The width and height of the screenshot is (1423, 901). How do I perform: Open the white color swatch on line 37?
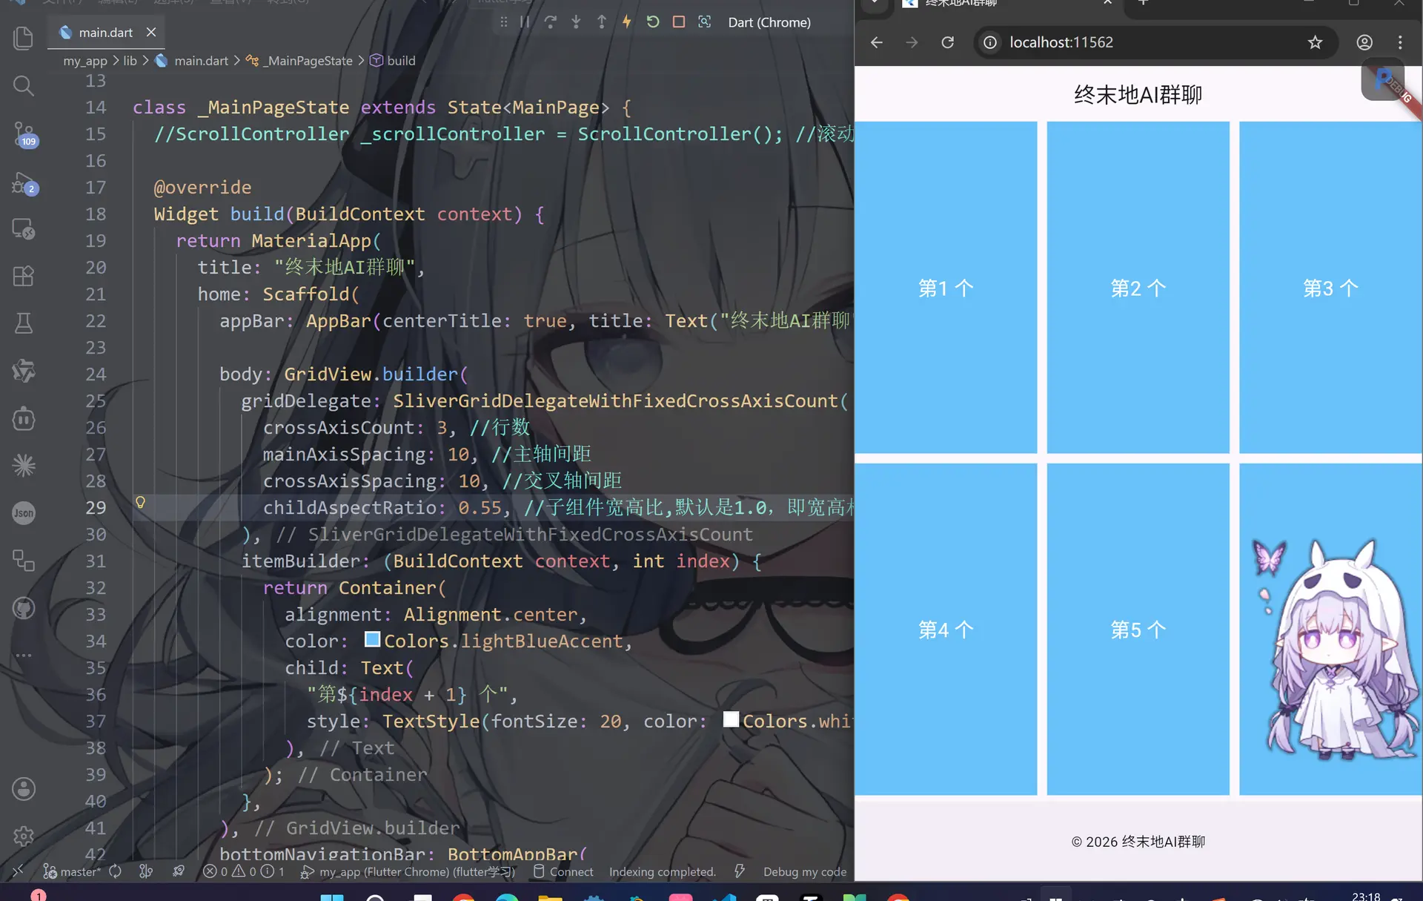[731, 719]
